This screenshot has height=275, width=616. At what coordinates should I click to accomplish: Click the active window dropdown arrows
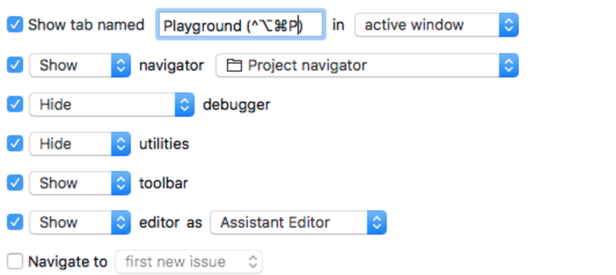508,25
